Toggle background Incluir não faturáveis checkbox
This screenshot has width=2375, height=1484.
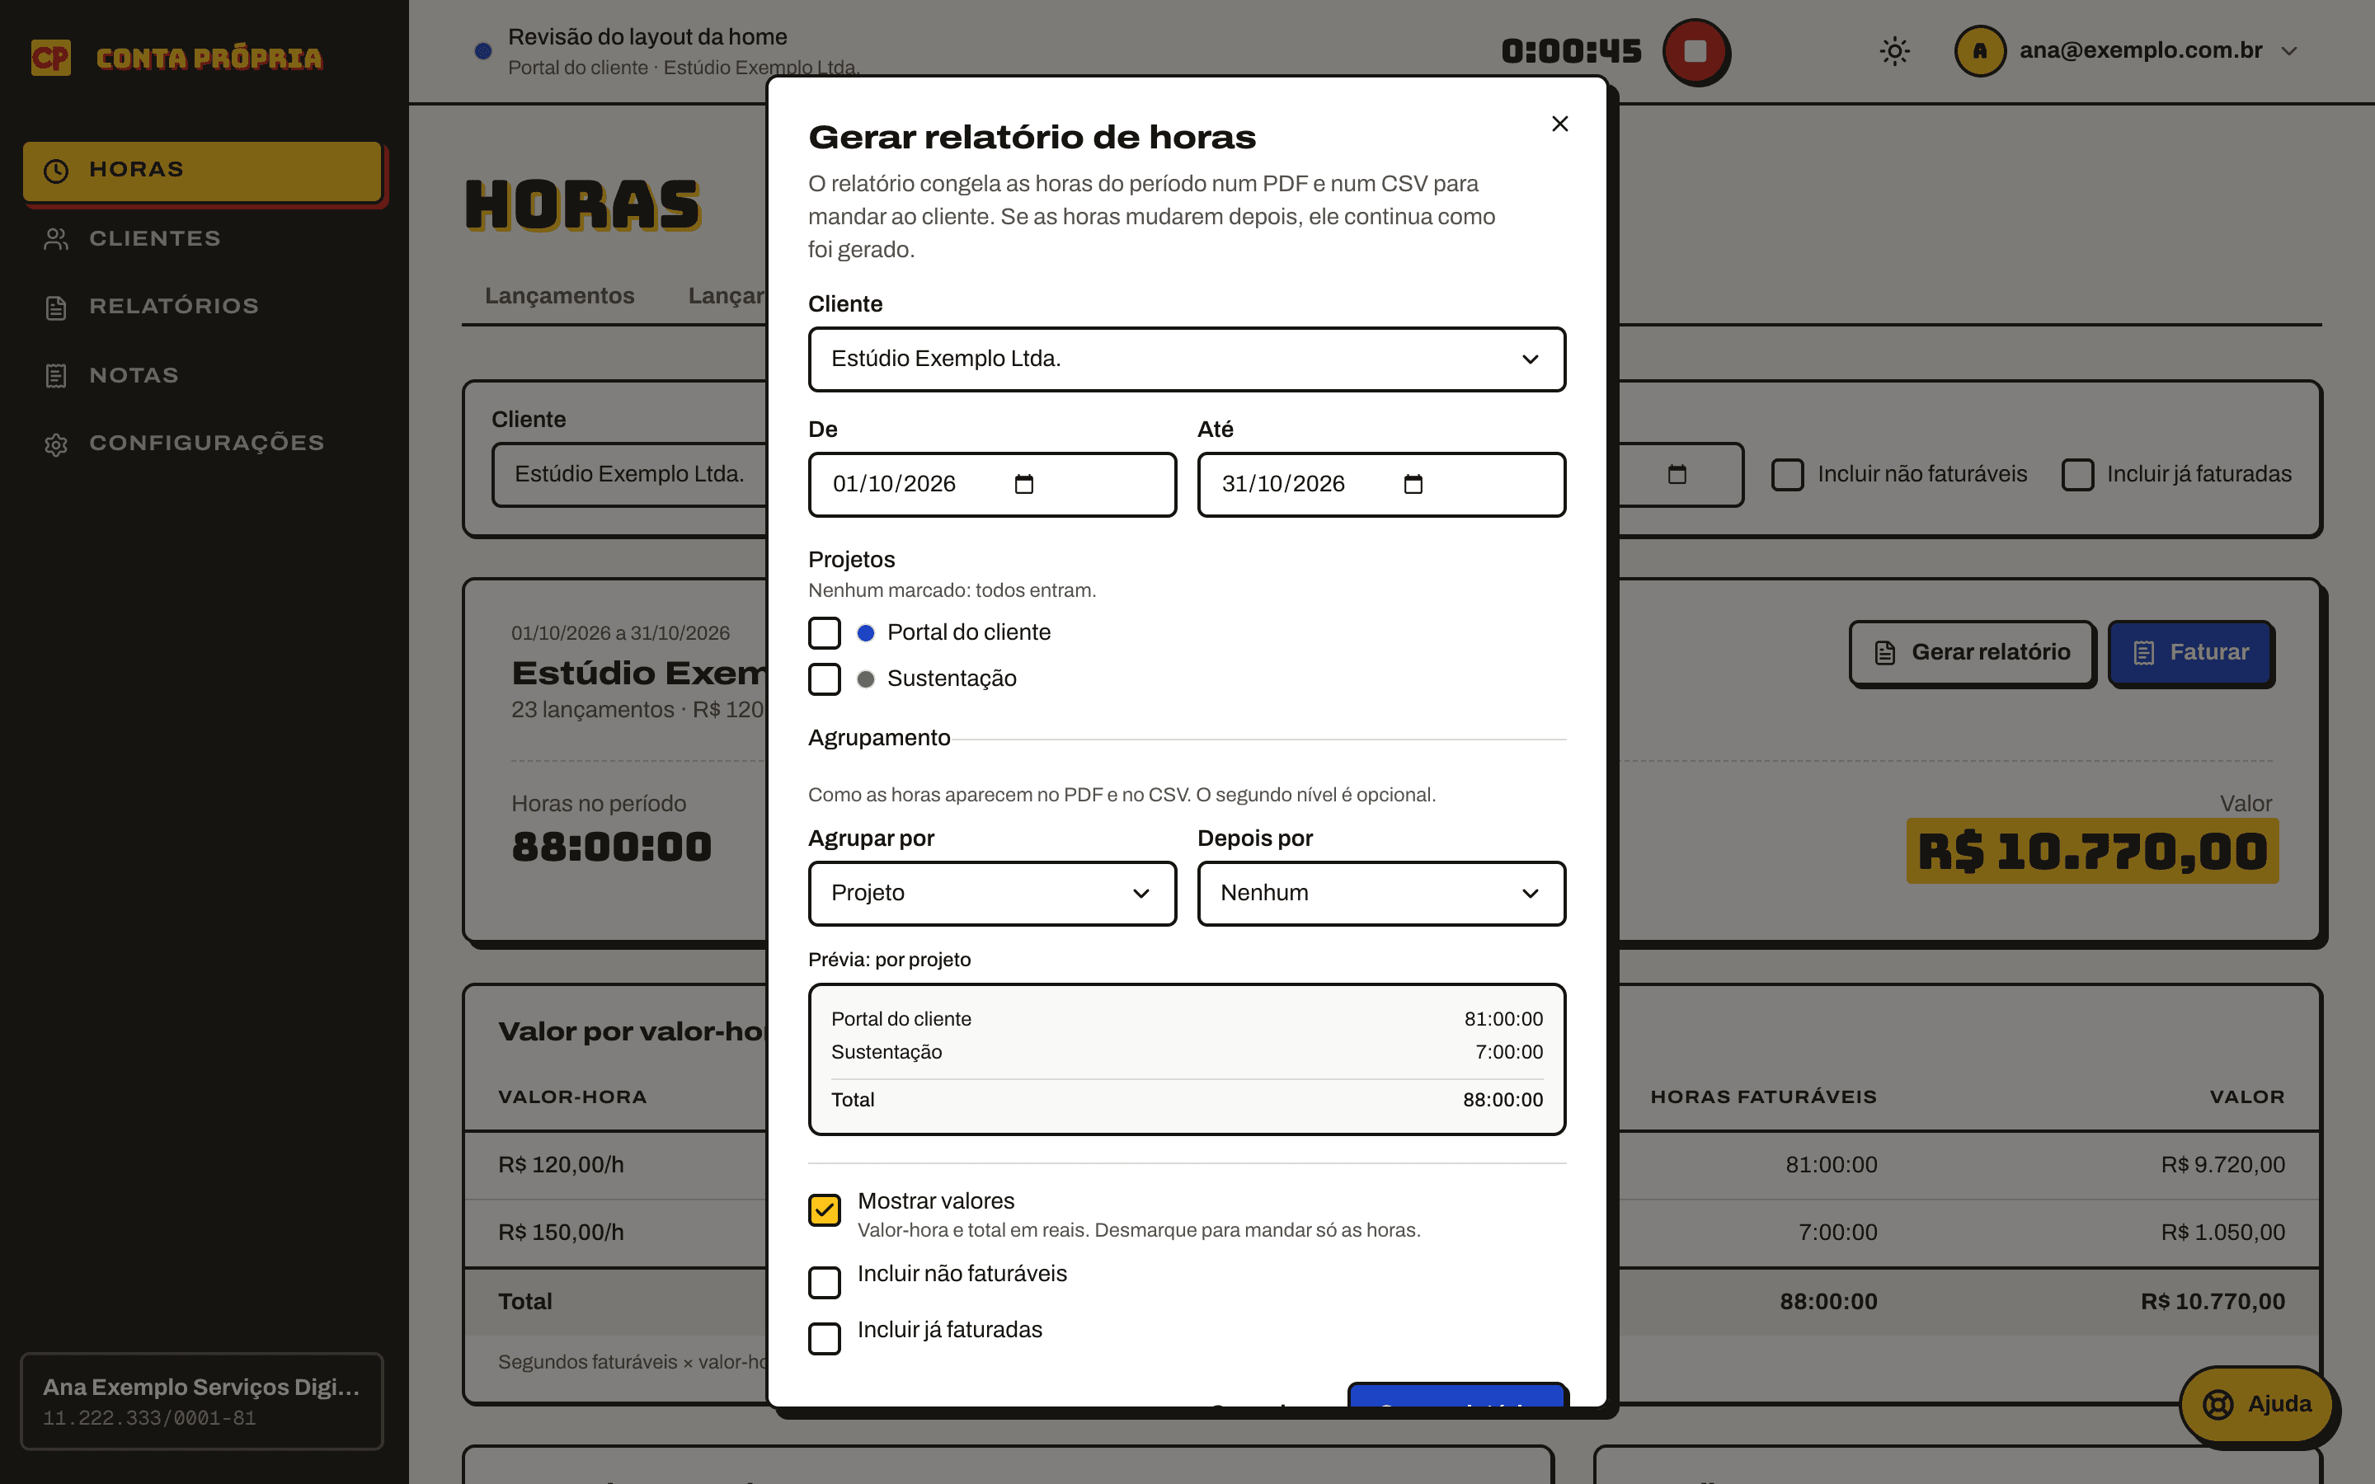(1787, 475)
